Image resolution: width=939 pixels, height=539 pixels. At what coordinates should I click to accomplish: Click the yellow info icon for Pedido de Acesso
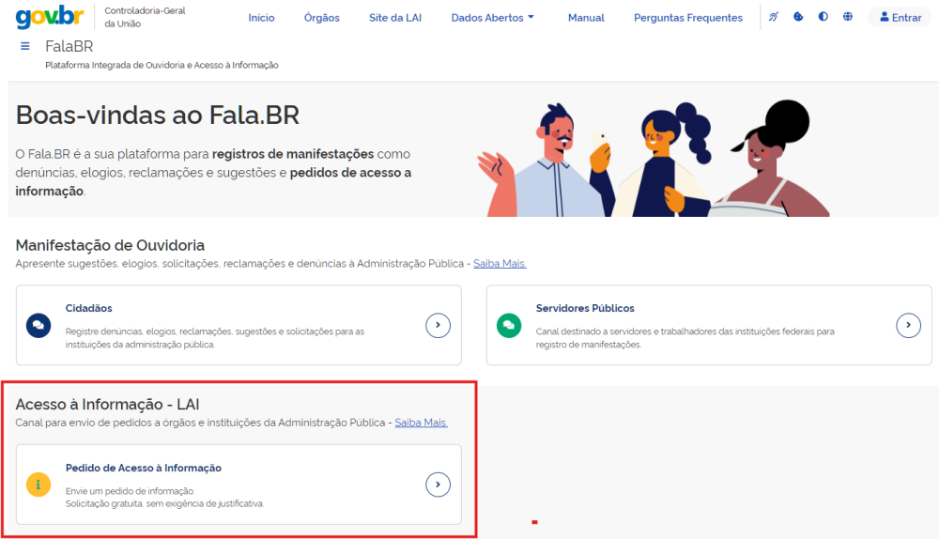[x=38, y=485]
